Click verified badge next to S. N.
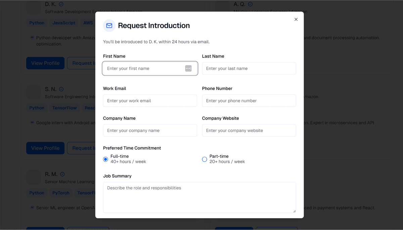The width and height of the screenshot is (403, 230). tap(61, 89)
